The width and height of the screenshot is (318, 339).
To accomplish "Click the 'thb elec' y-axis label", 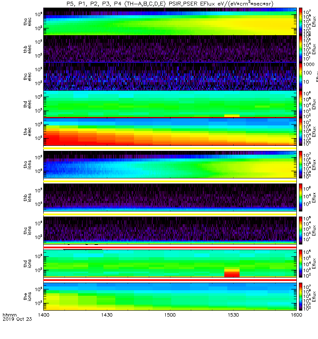I will (x=27, y=49).
